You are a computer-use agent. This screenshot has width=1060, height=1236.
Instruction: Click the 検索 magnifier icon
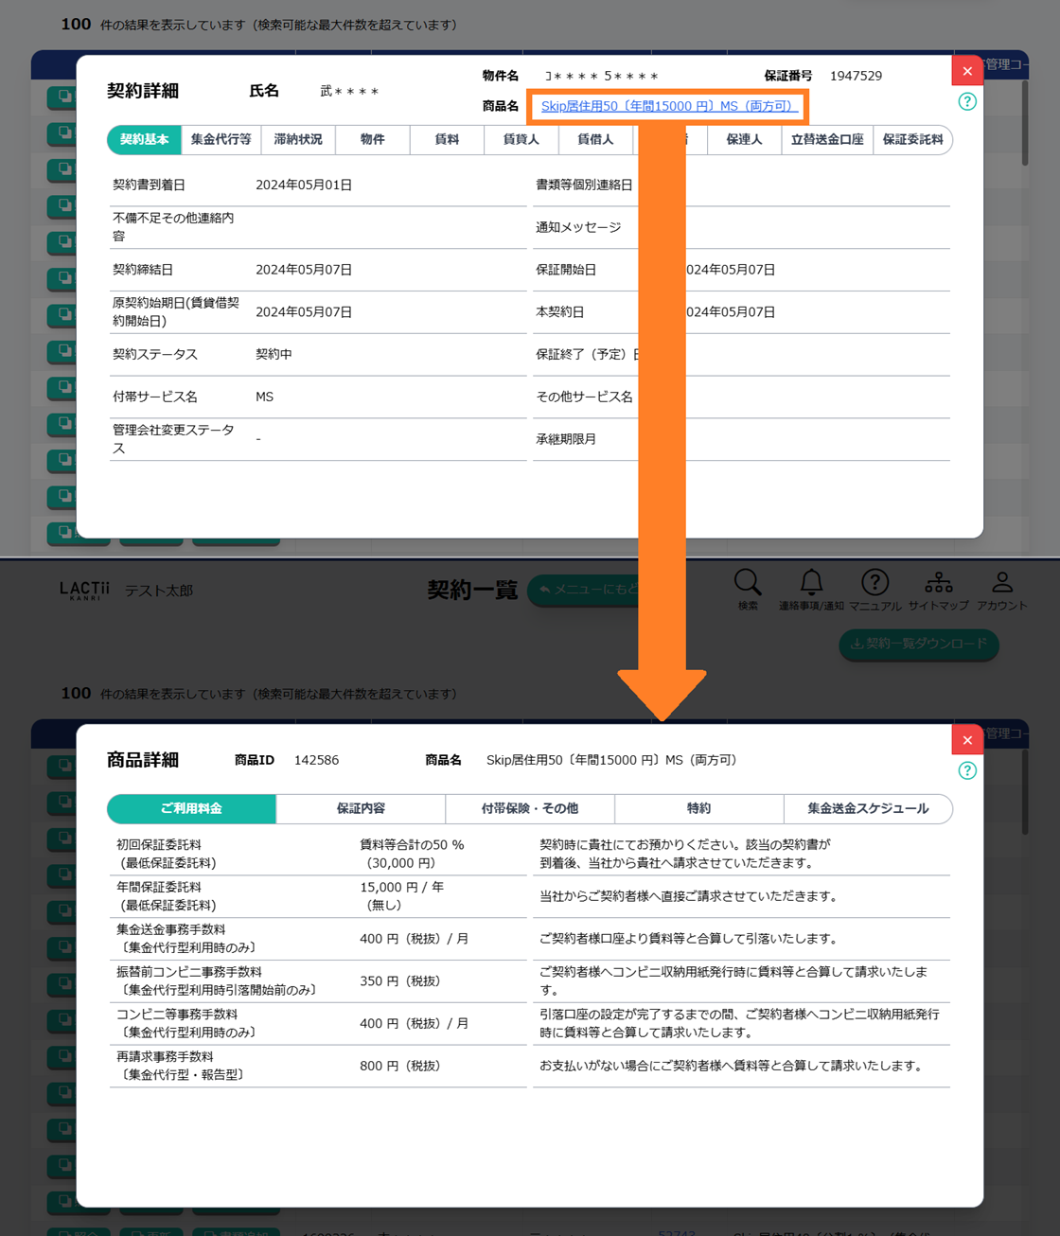click(x=747, y=583)
